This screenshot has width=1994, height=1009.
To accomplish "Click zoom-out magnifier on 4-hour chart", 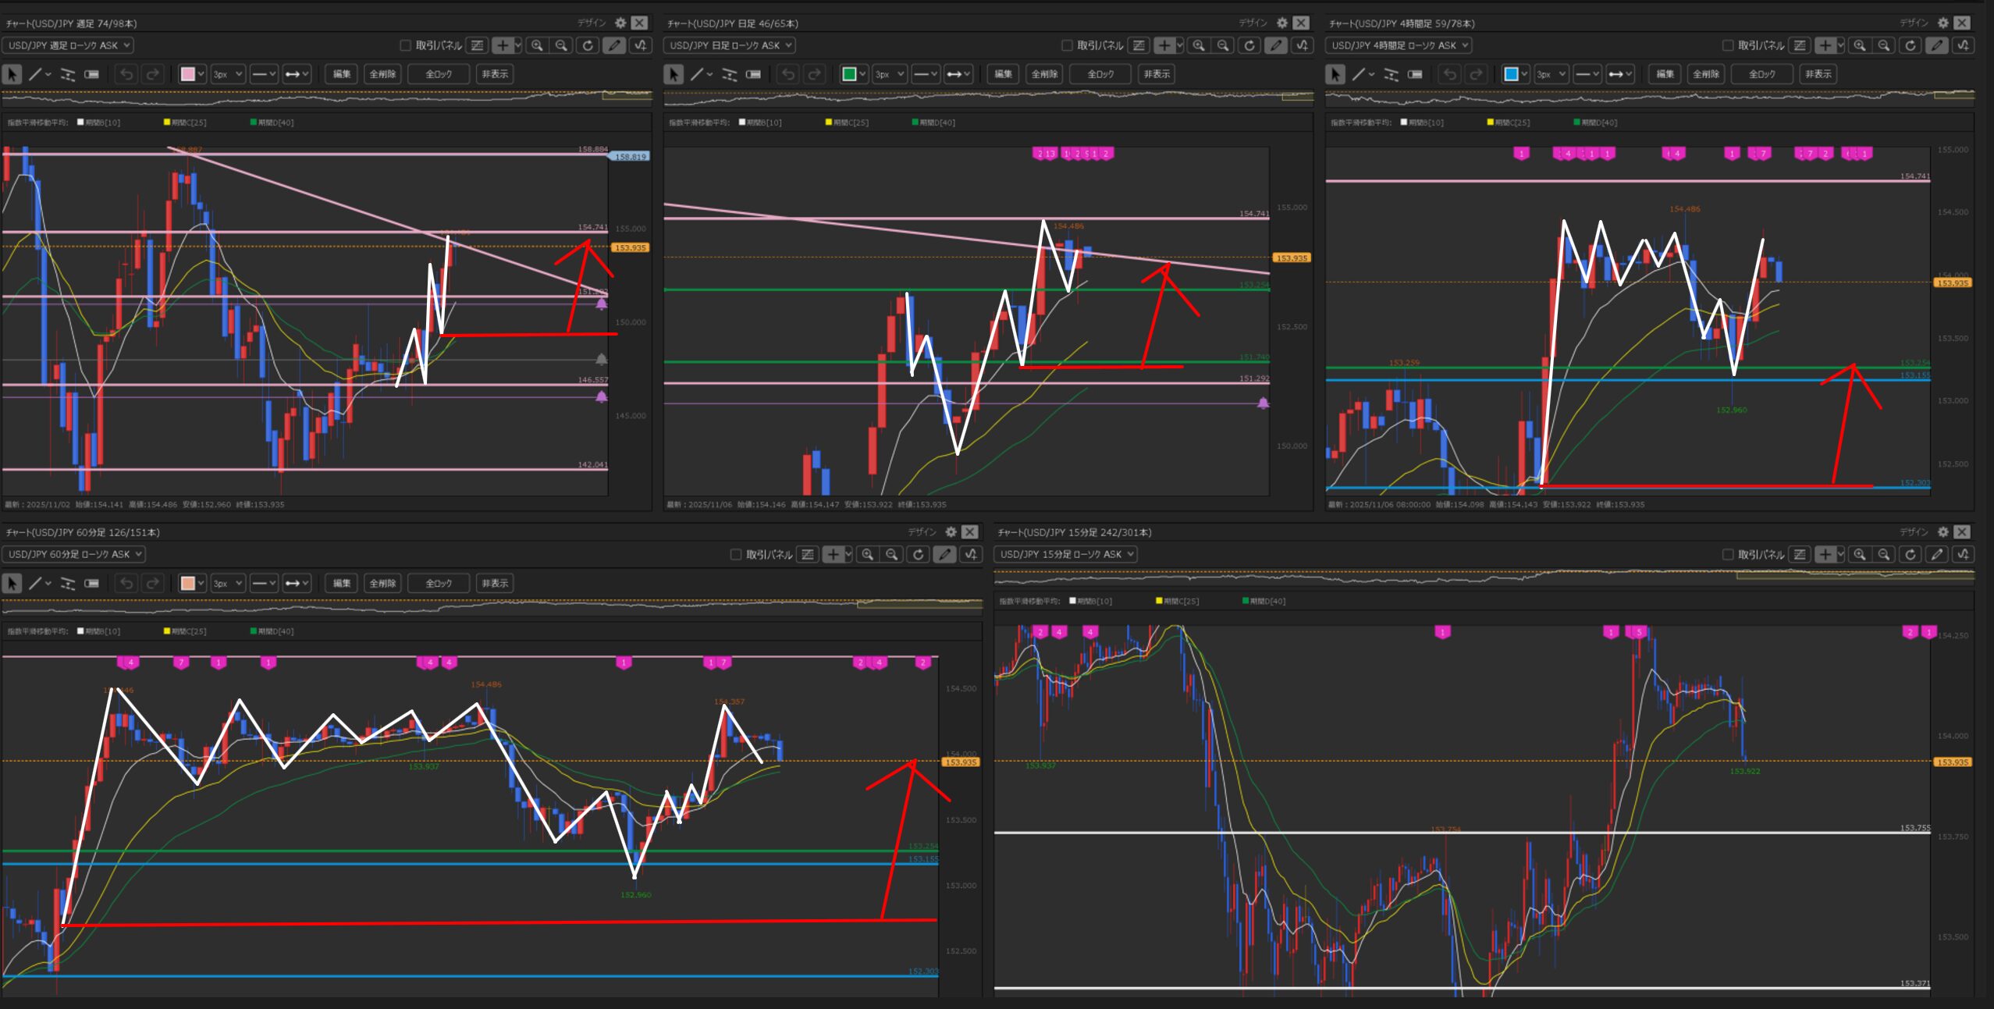I will point(1884,45).
